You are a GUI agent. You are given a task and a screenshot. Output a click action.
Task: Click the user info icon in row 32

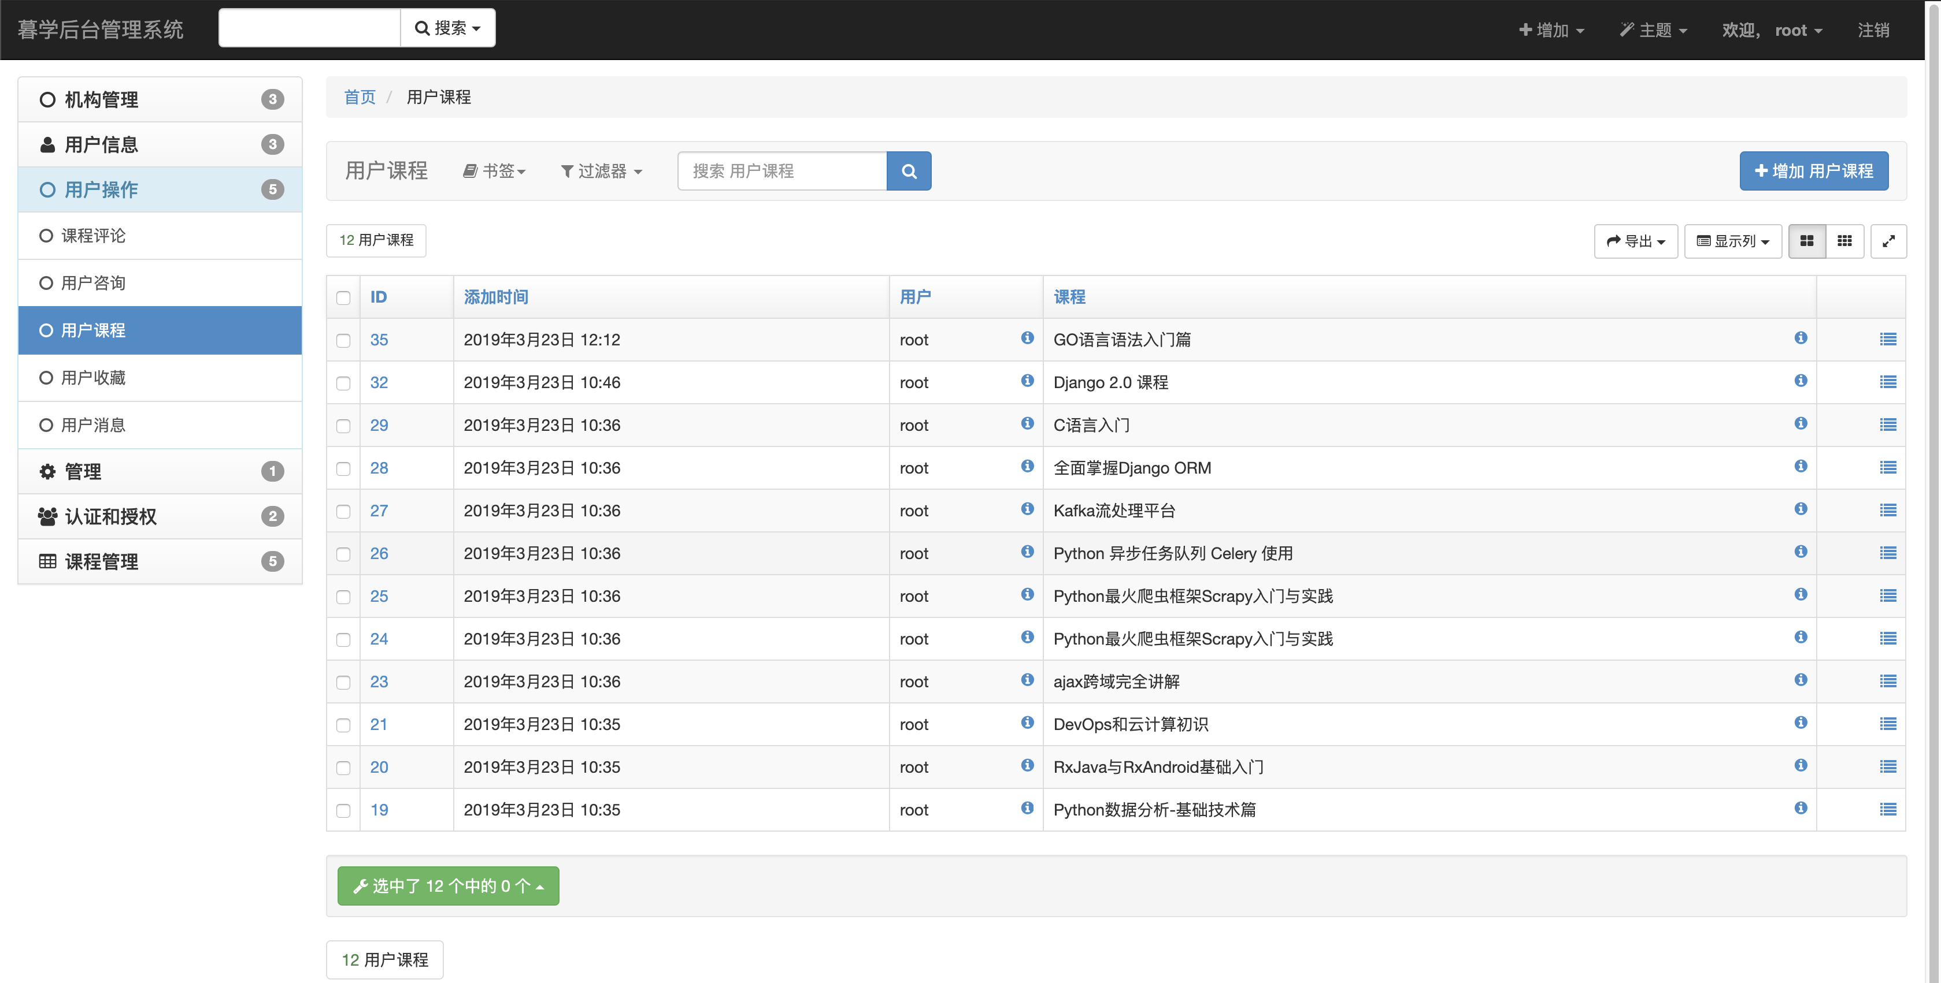pyautogui.click(x=1027, y=381)
